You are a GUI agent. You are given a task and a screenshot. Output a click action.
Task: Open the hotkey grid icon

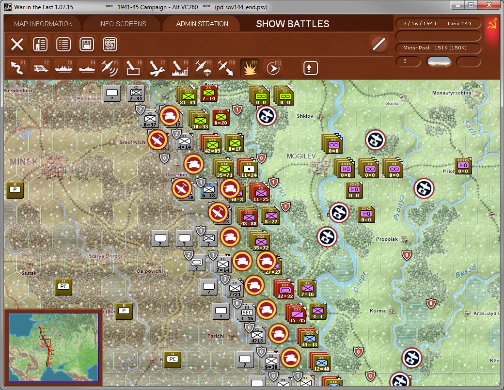pyautogui.click(x=110, y=45)
